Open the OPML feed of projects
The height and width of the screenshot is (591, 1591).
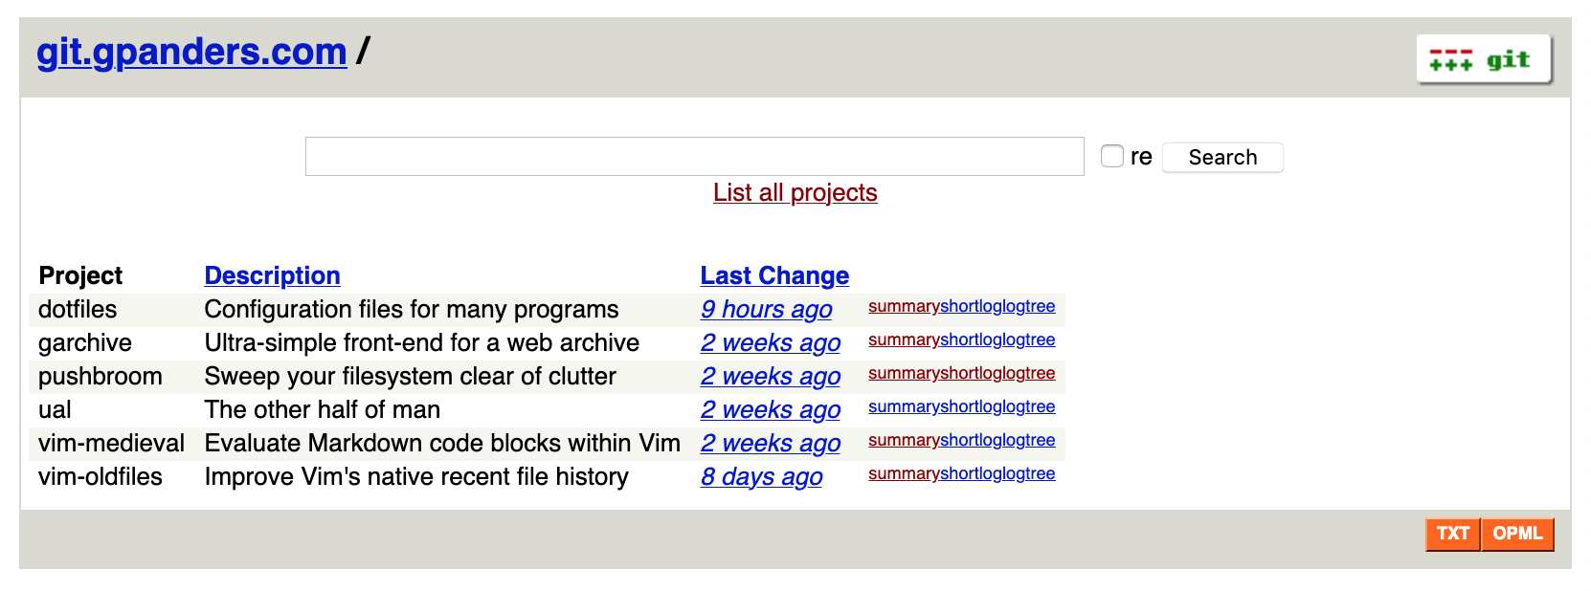pos(1518,535)
